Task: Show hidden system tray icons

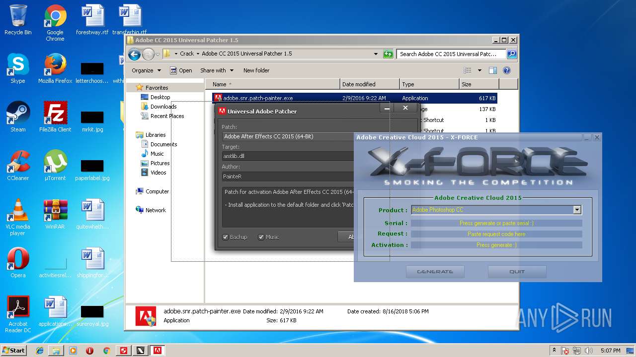Action: [554, 351]
